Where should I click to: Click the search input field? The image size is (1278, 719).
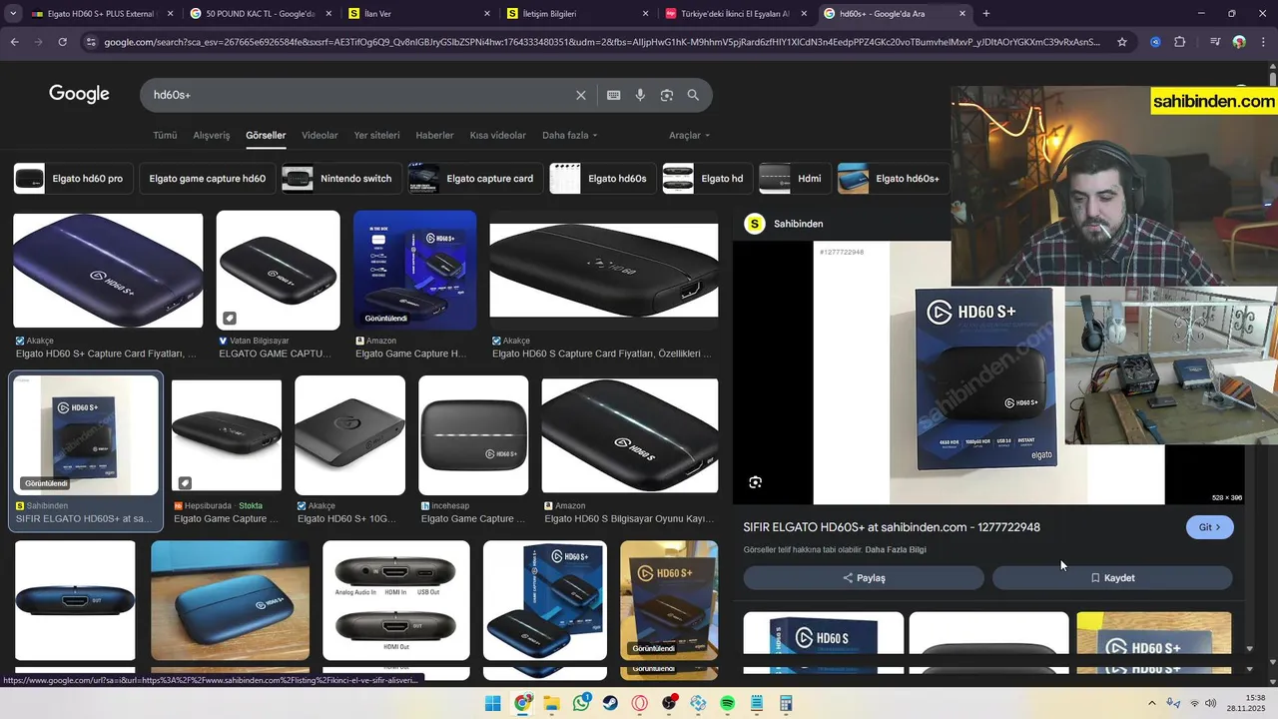tap(359, 95)
